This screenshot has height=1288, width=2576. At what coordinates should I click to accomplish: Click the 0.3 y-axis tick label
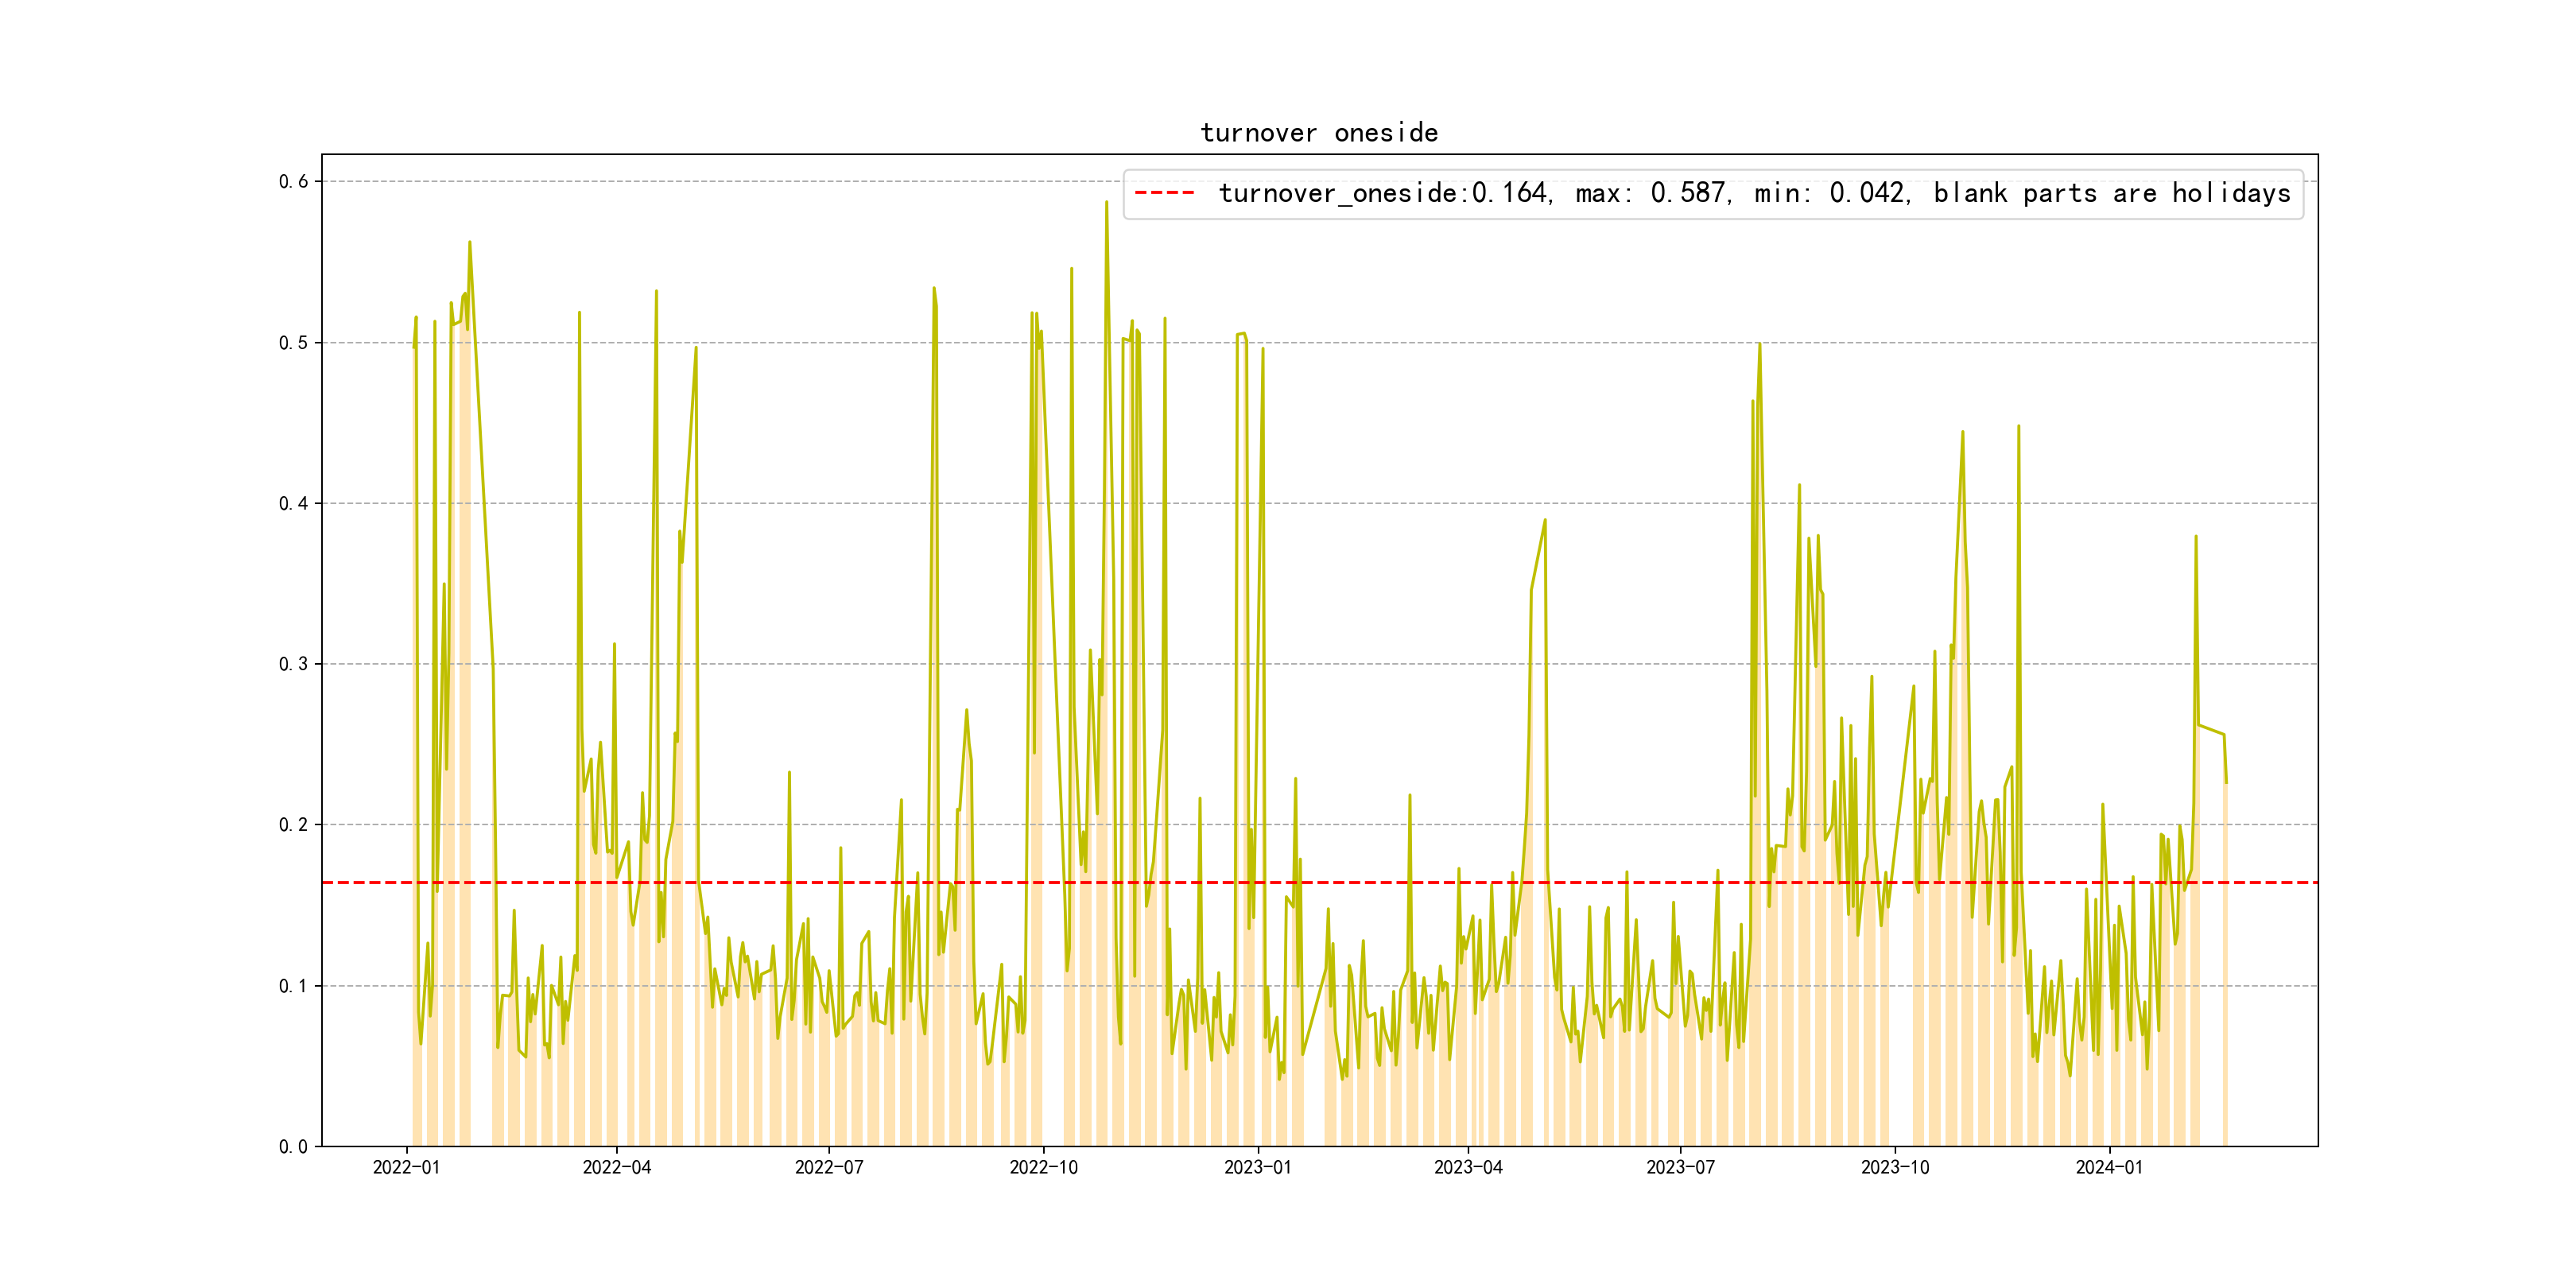[293, 664]
